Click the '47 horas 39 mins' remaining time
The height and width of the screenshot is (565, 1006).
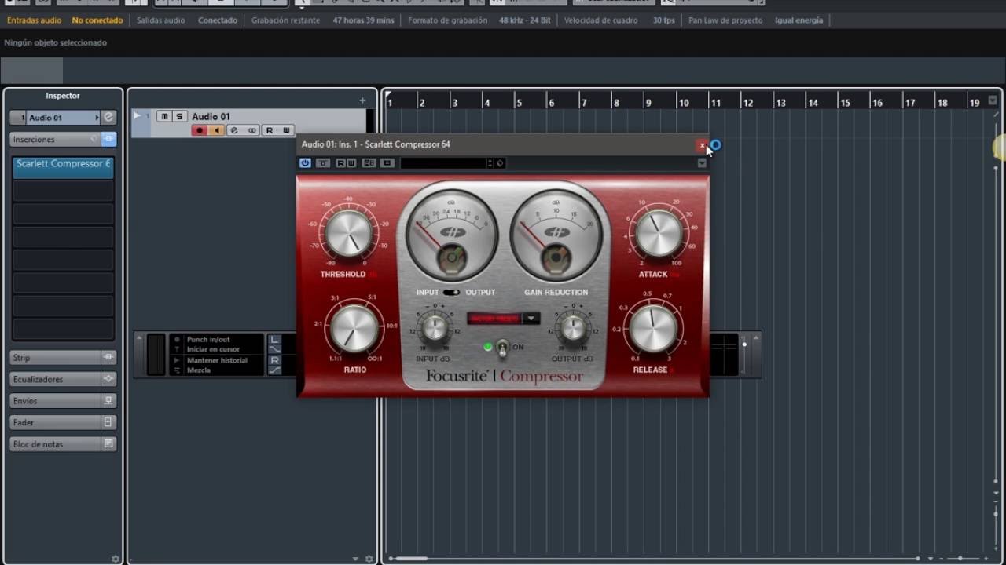click(363, 20)
